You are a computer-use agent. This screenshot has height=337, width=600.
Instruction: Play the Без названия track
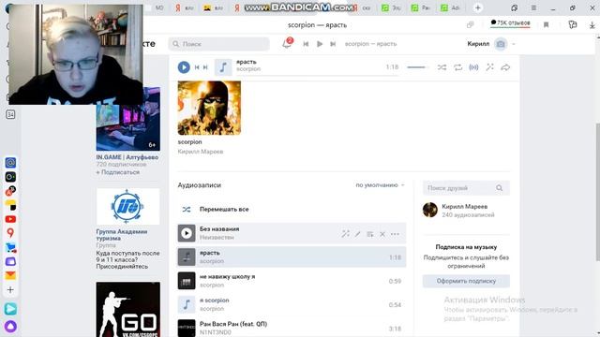187,233
